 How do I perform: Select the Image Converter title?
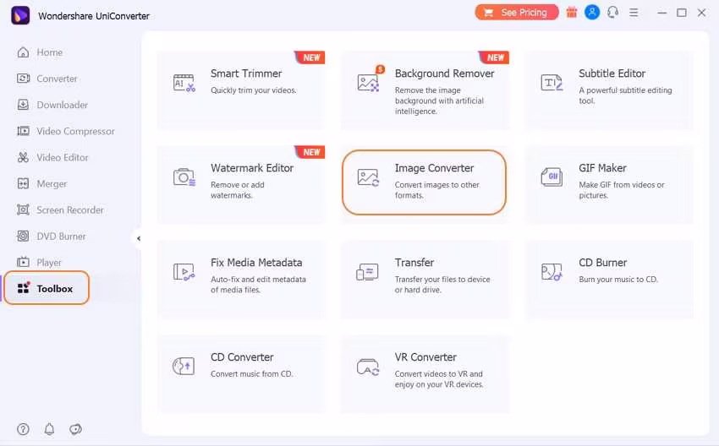tap(434, 168)
